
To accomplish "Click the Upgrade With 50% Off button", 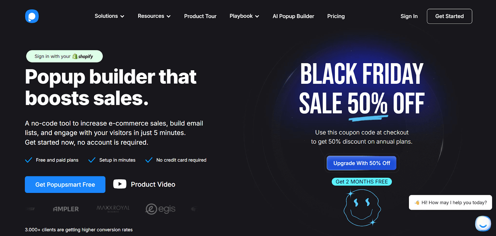I will point(362,163).
